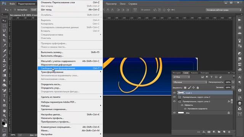Image resolution: width=244 pixels, height=137 pixels.
Task: Expand the Настройки submenu
Action: coord(70,134)
